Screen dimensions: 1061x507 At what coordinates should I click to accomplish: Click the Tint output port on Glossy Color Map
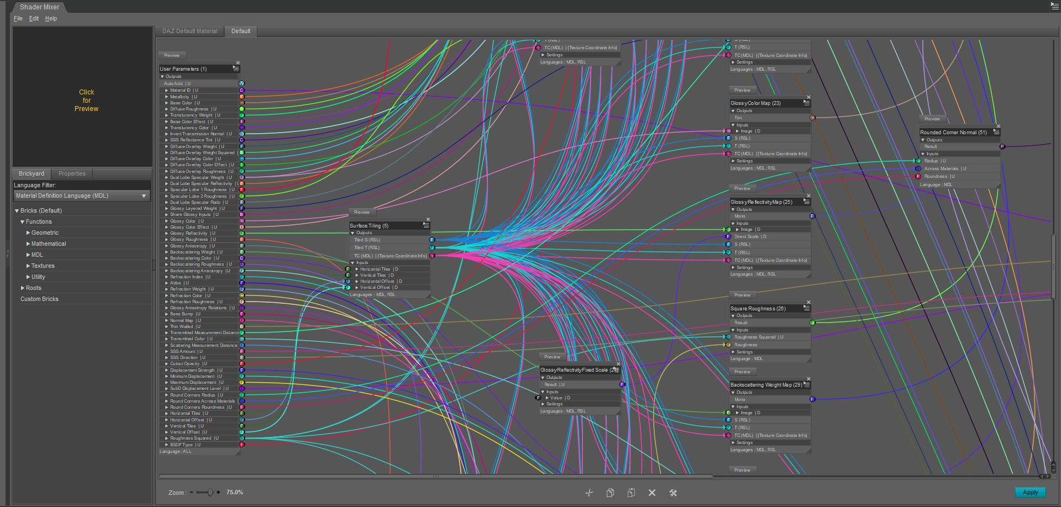coord(812,118)
